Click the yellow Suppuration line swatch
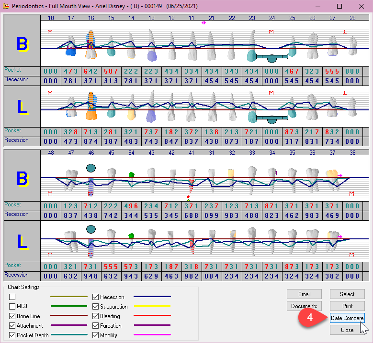 (x=152, y=306)
